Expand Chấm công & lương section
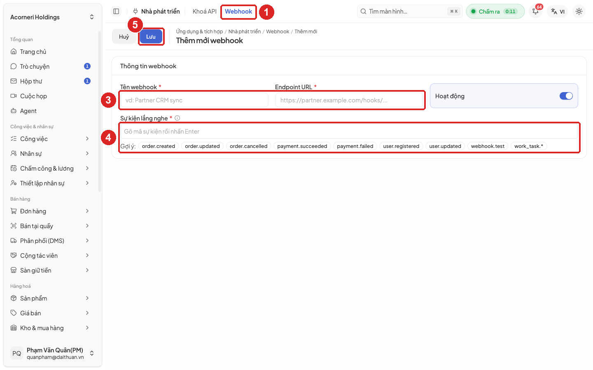The image size is (593, 370). (50, 169)
